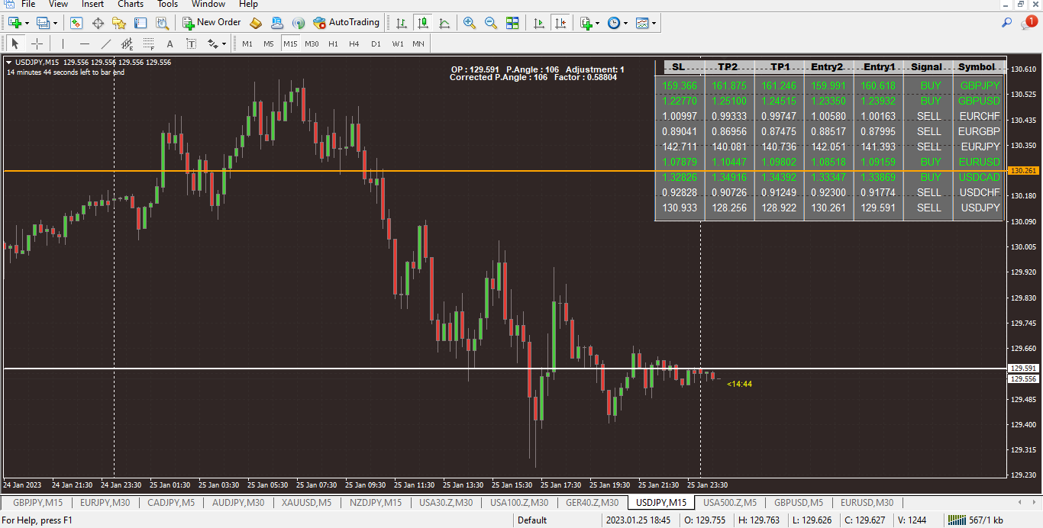Select the Fibonacci retracement tool

pos(148,43)
